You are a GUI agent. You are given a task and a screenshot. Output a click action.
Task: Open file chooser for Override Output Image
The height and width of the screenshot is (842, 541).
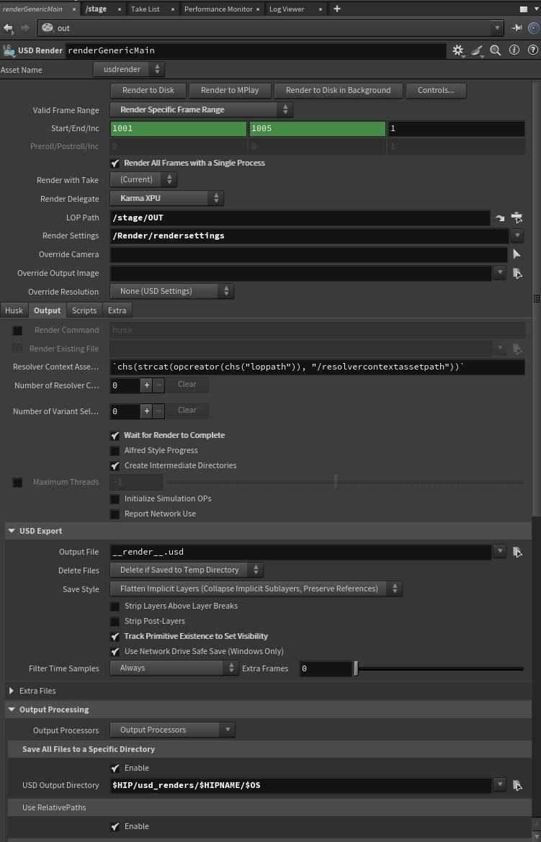(517, 273)
